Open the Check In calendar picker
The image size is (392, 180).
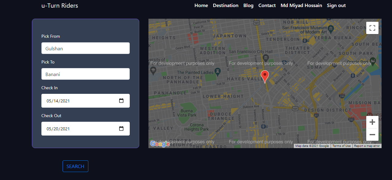(x=121, y=101)
